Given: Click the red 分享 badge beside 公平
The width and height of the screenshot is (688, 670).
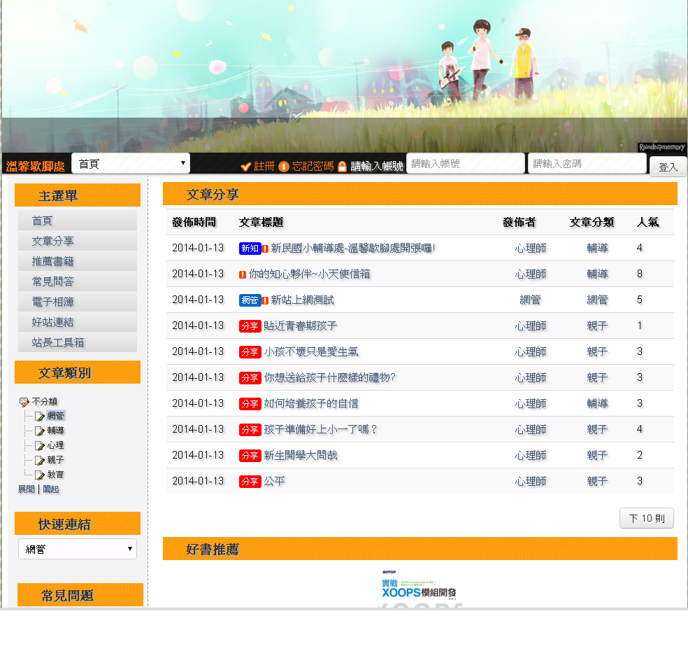Looking at the screenshot, I should pos(250,482).
